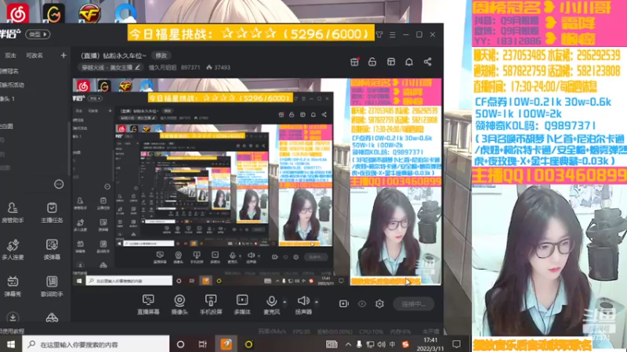
Task: Launch the CrossFire desktop icon
Action: click(89, 13)
